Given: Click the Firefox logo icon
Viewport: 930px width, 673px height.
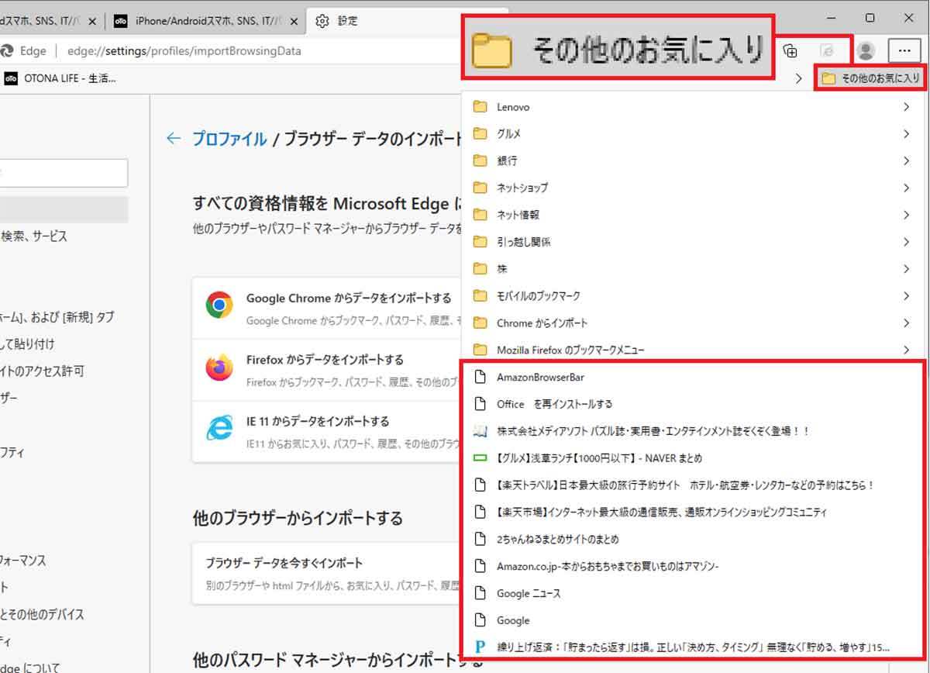Looking at the screenshot, I should pos(220,367).
